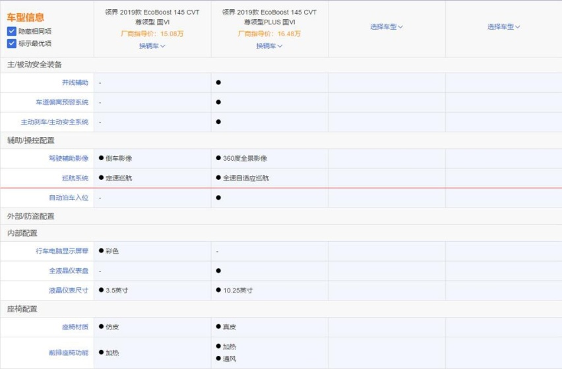Uncheck the 隐藏相同项 checkbox
Screen dimensions: 562x369
(x=11, y=31)
